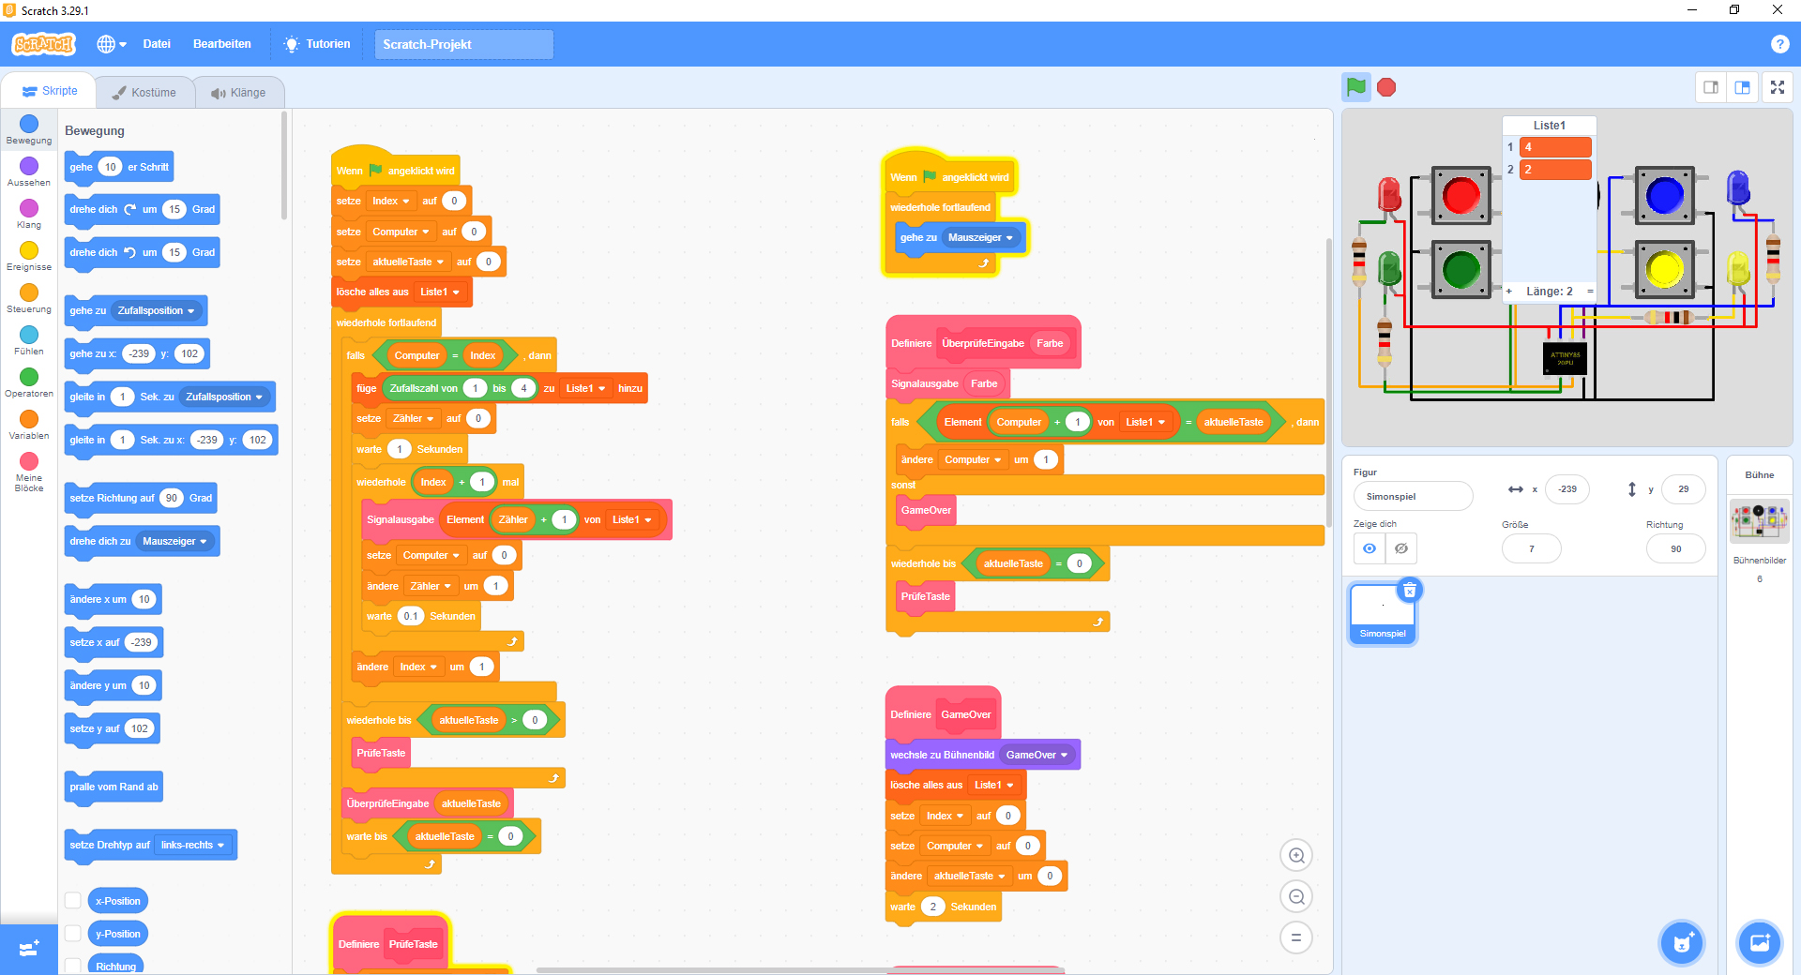Image resolution: width=1801 pixels, height=975 pixels.
Task: Click the Größe size input field
Action: tap(1531, 548)
